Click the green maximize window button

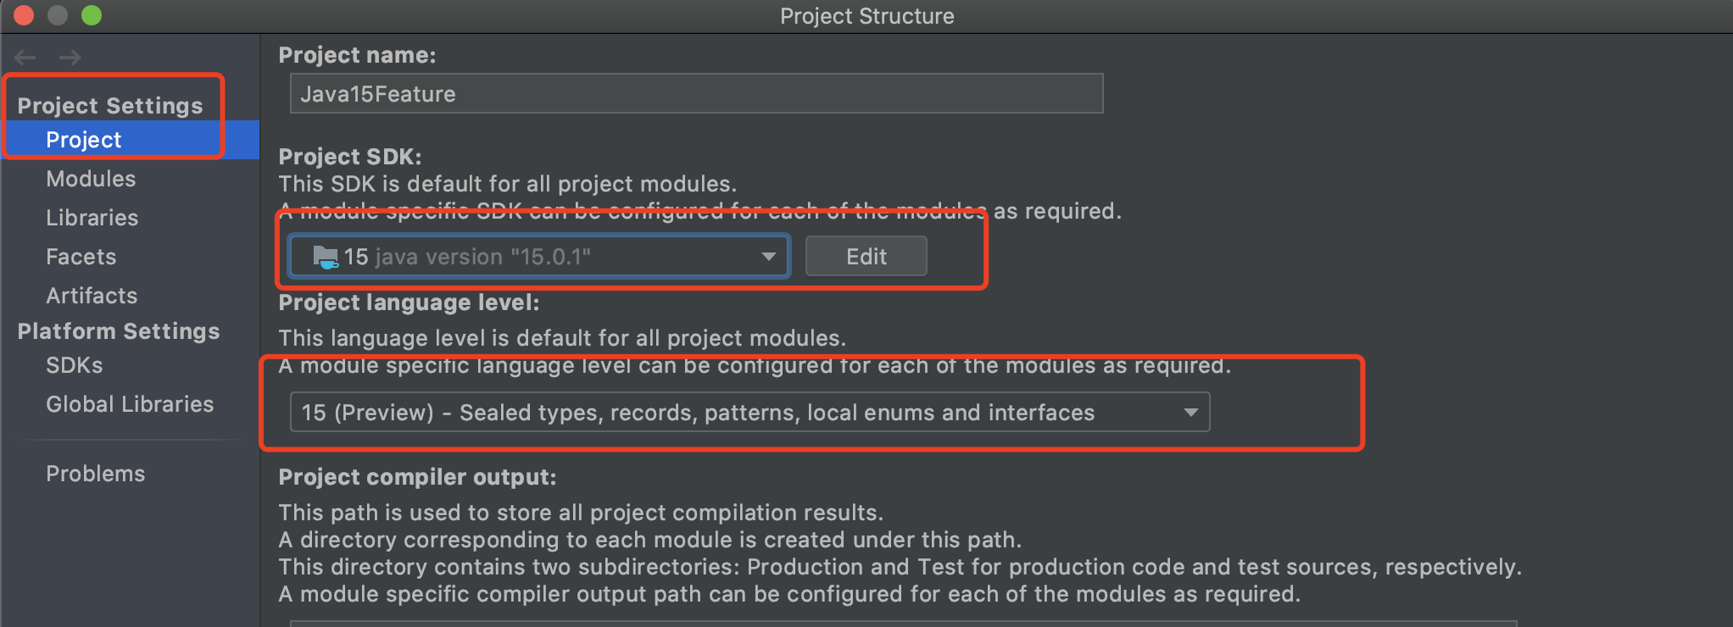[x=92, y=15]
